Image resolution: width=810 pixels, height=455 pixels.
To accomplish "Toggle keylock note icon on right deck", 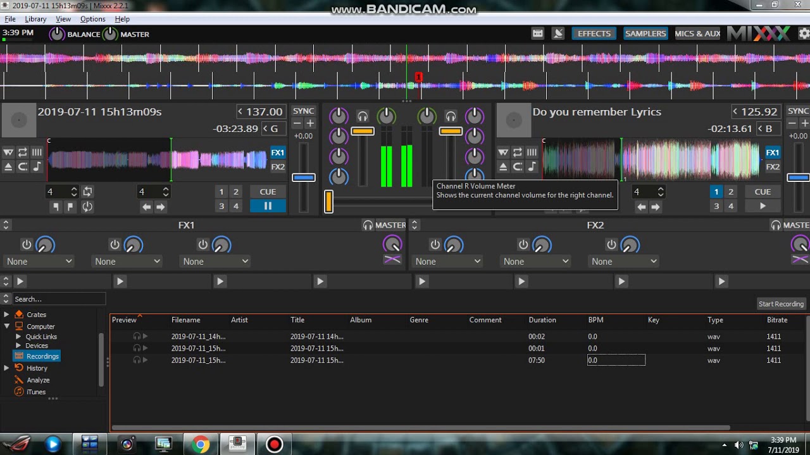I will tap(532, 167).
